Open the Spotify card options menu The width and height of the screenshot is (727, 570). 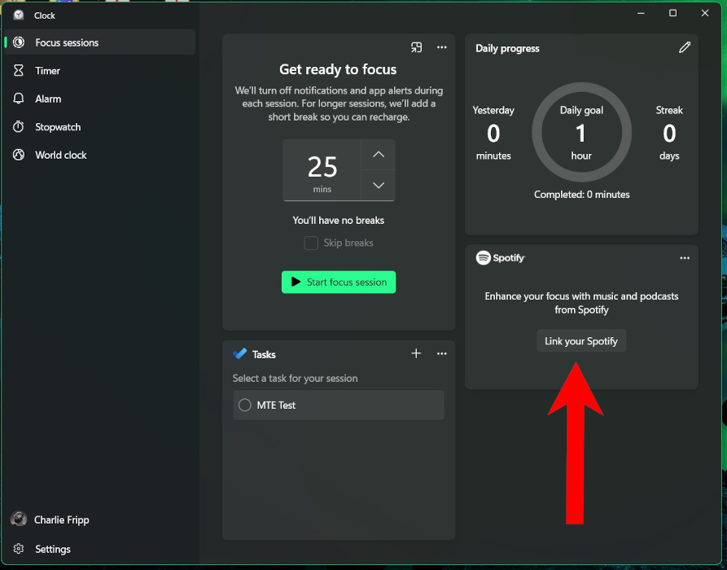(685, 257)
